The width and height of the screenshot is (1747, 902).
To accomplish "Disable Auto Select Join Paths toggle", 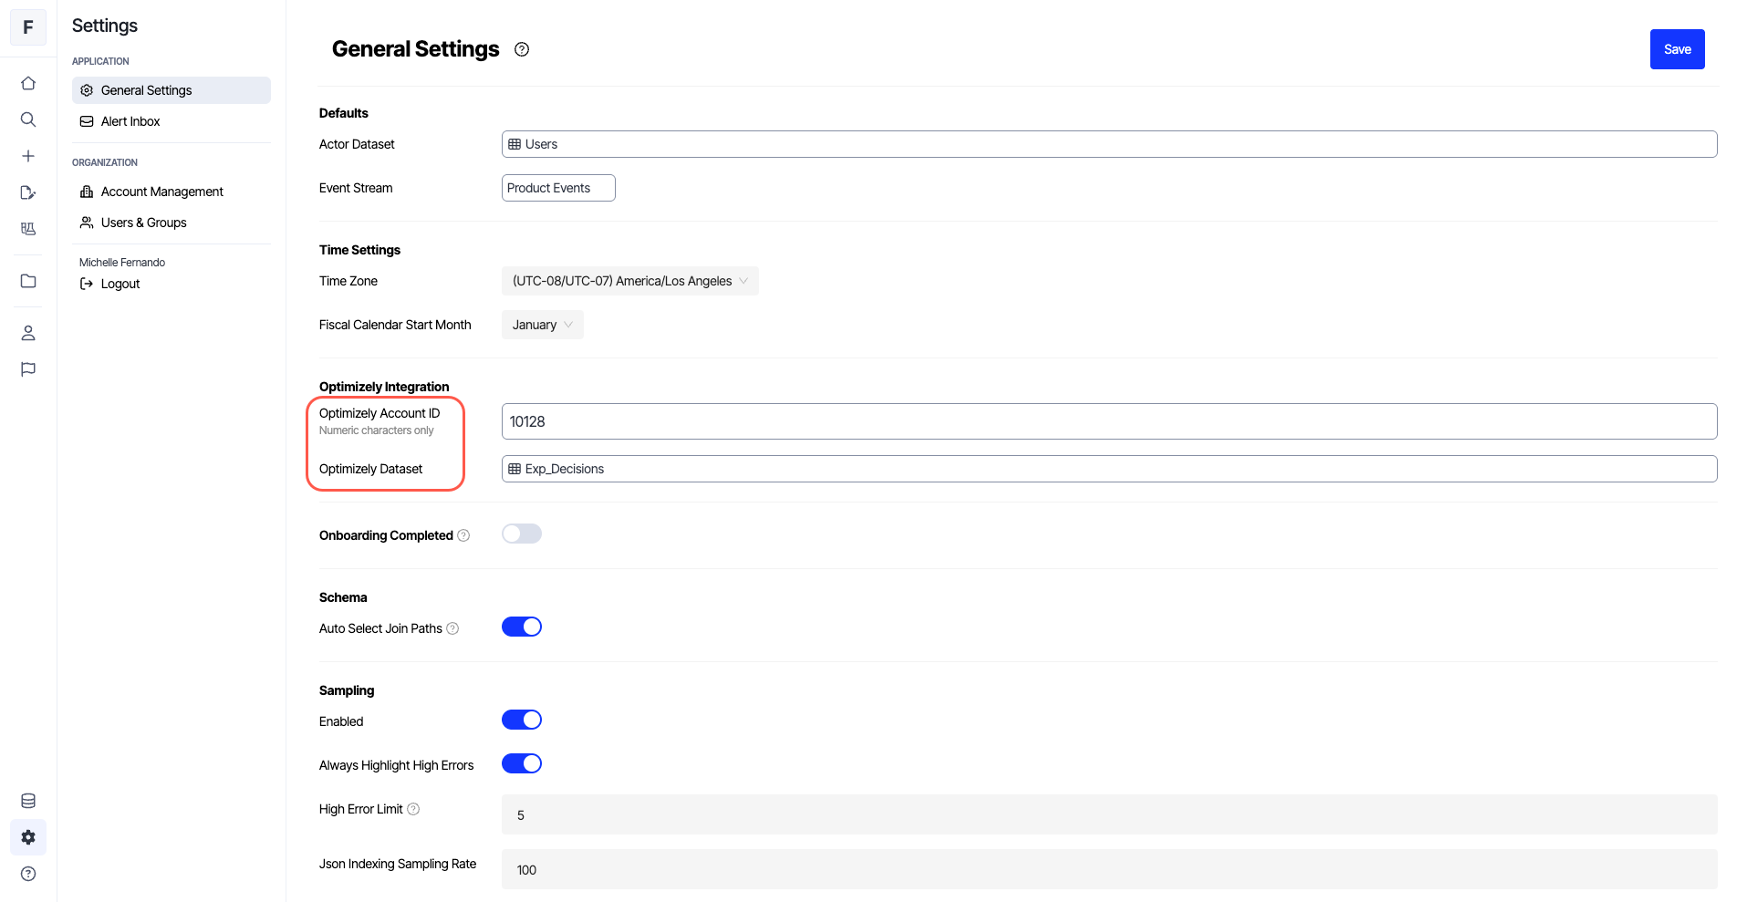I will click(x=522, y=627).
